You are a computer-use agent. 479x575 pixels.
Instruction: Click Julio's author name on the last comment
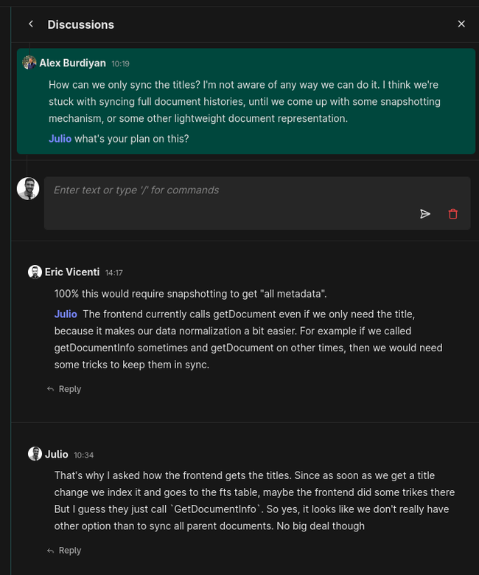[x=57, y=455]
